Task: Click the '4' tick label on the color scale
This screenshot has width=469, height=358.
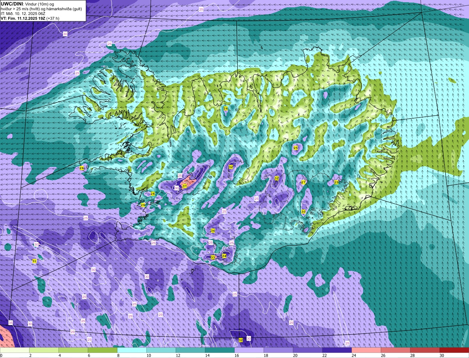Action: (x=60, y=355)
